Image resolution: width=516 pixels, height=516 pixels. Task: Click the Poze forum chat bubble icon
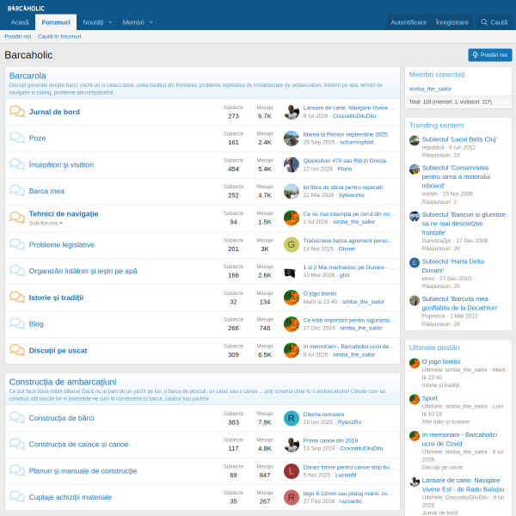[x=17, y=138]
